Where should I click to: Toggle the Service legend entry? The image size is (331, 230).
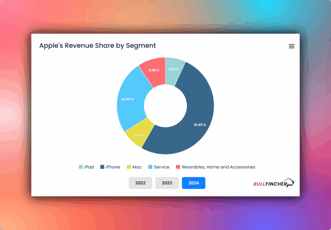point(159,167)
